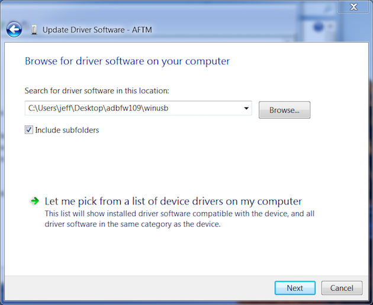Click the green arrow next to Let me pick
The height and width of the screenshot is (305, 373).
pyautogui.click(x=35, y=201)
